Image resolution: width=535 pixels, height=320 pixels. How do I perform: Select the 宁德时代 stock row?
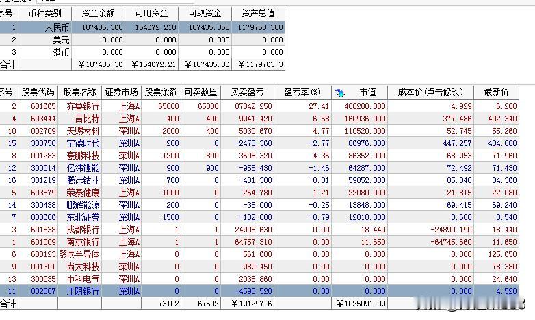(x=259, y=143)
